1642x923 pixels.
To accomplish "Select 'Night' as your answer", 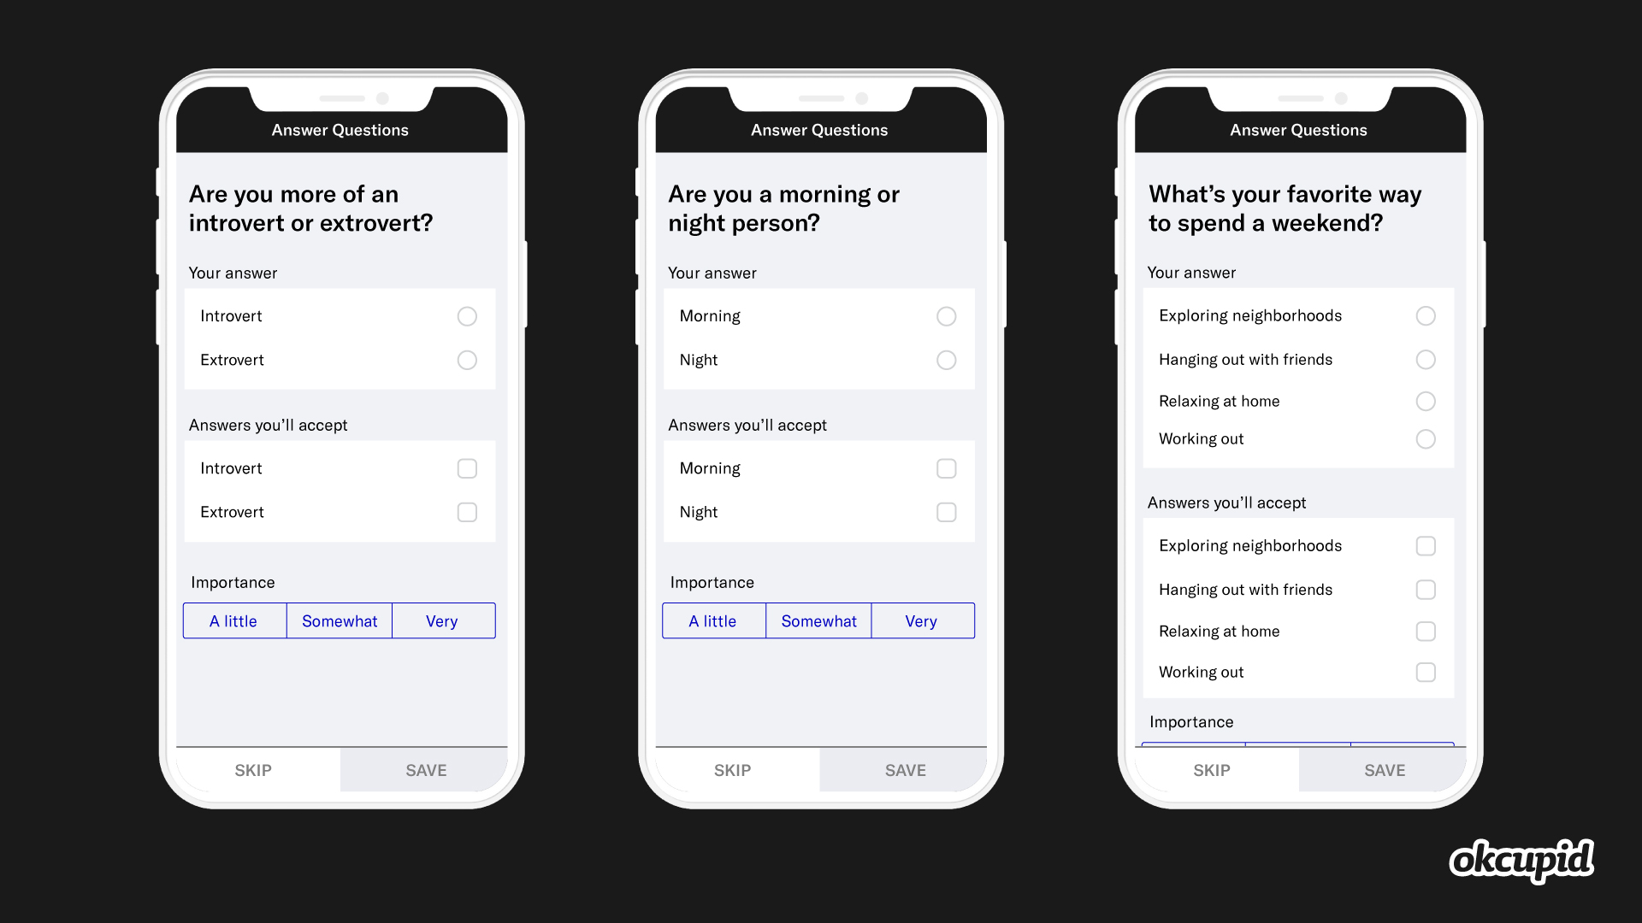I will pos(946,360).
